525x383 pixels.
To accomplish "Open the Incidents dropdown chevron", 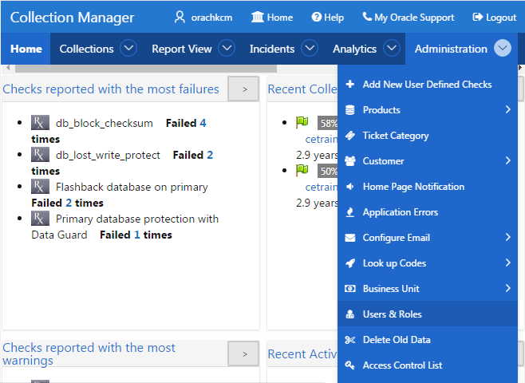I will tap(310, 48).
